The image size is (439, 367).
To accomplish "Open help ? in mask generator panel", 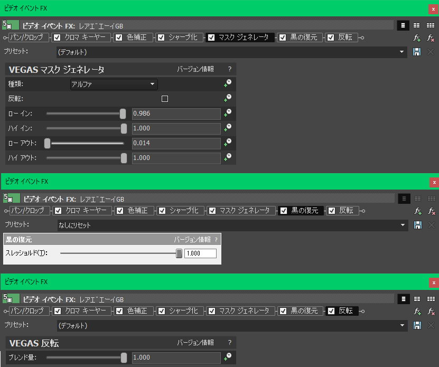I will (230, 69).
